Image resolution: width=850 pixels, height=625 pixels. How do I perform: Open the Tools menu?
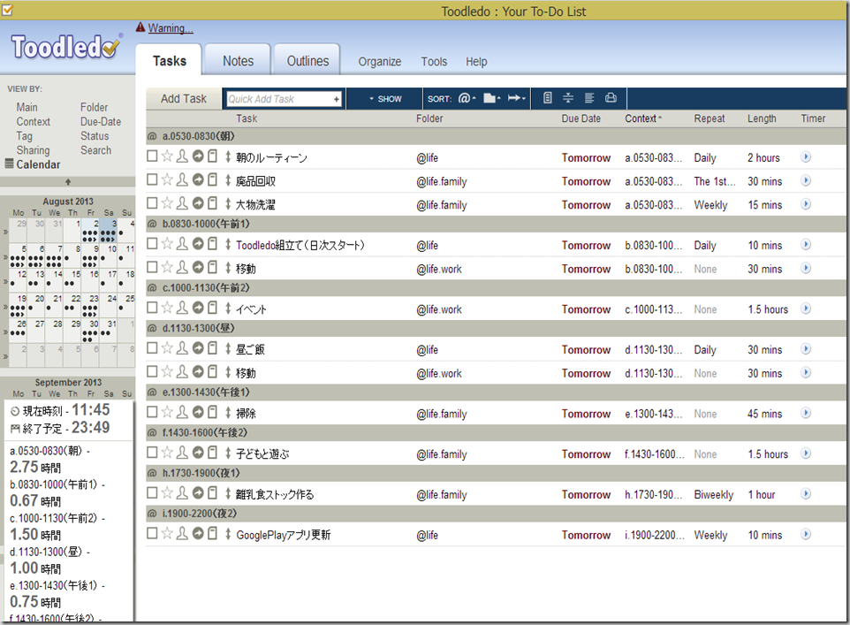pyautogui.click(x=434, y=61)
